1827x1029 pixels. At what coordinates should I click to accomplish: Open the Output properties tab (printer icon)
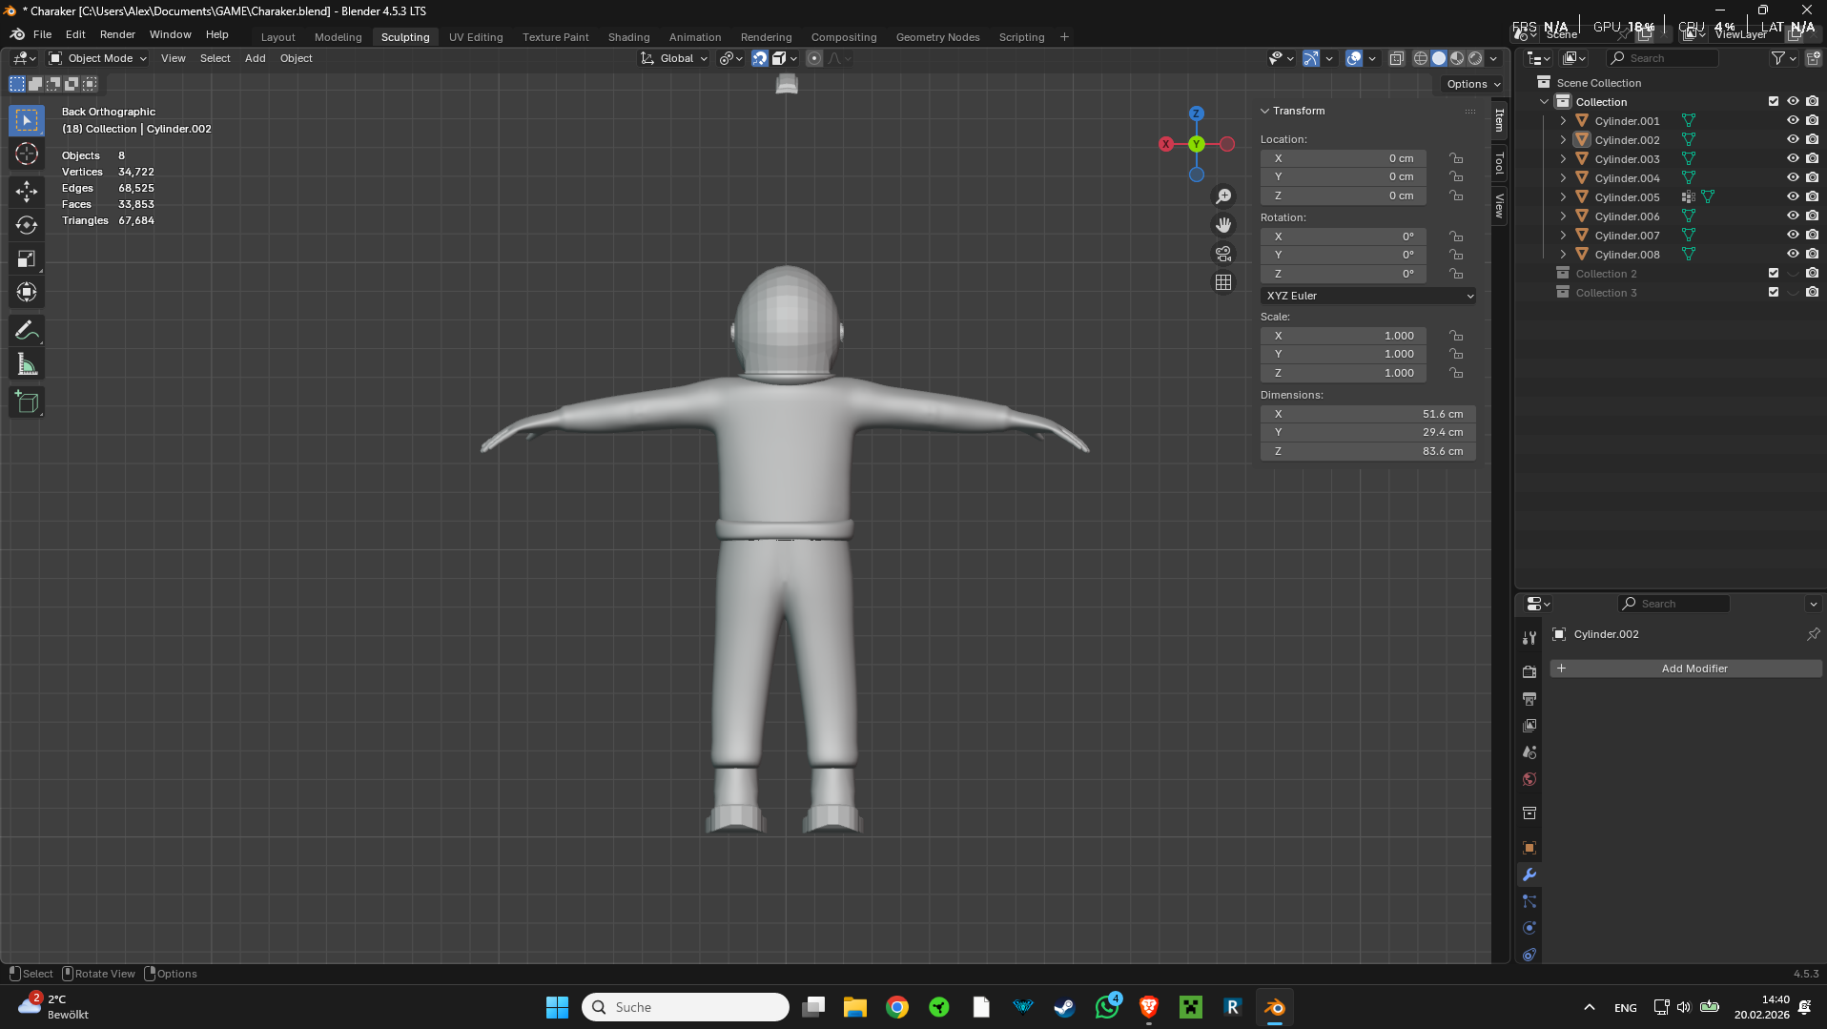(x=1529, y=699)
